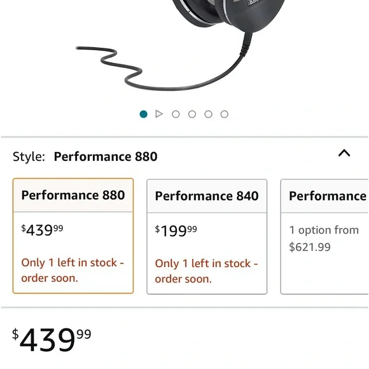Screen dimensions: 369x369
Task: Jump to the last carousel dot
Action: pos(225,114)
